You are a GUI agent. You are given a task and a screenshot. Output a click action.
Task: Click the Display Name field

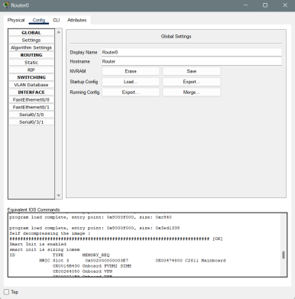pyautogui.click(x=192, y=52)
